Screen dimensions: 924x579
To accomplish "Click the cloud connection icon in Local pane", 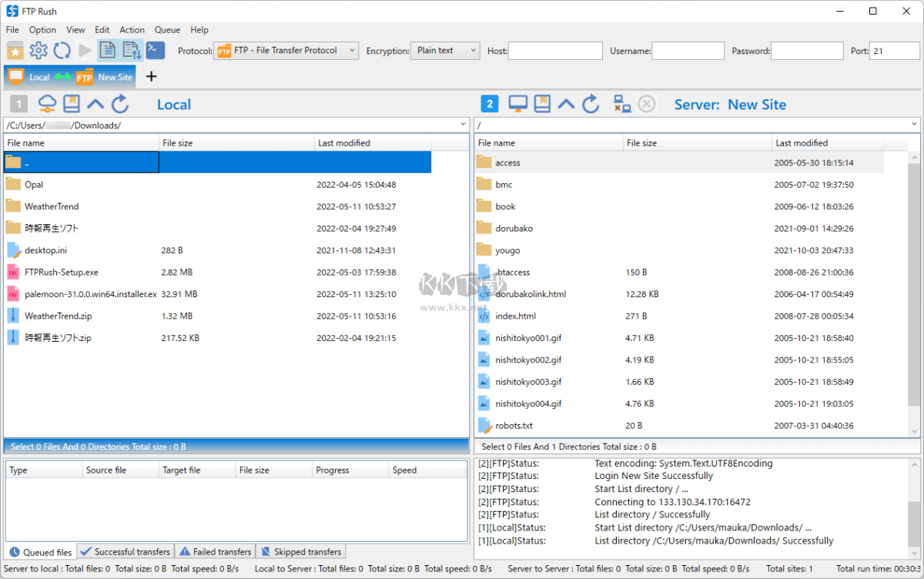I will (47, 105).
